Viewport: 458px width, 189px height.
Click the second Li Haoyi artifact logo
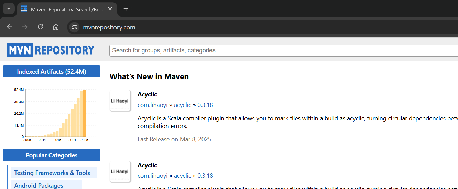[120, 172]
